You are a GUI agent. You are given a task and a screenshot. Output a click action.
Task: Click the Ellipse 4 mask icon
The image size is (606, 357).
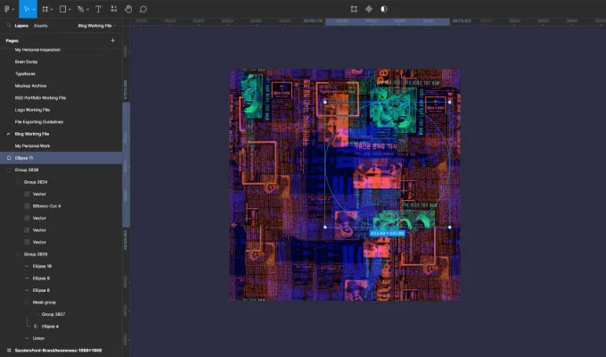pyautogui.click(x=36, y=326)
